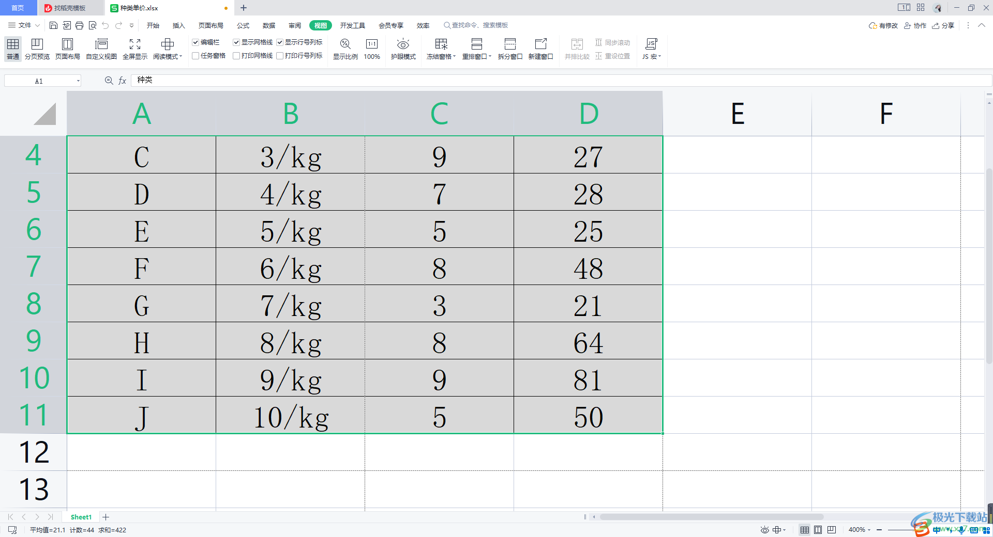Select the Sheet1 sheet tab
Viewport: 993px width, 537px height.
81,517
